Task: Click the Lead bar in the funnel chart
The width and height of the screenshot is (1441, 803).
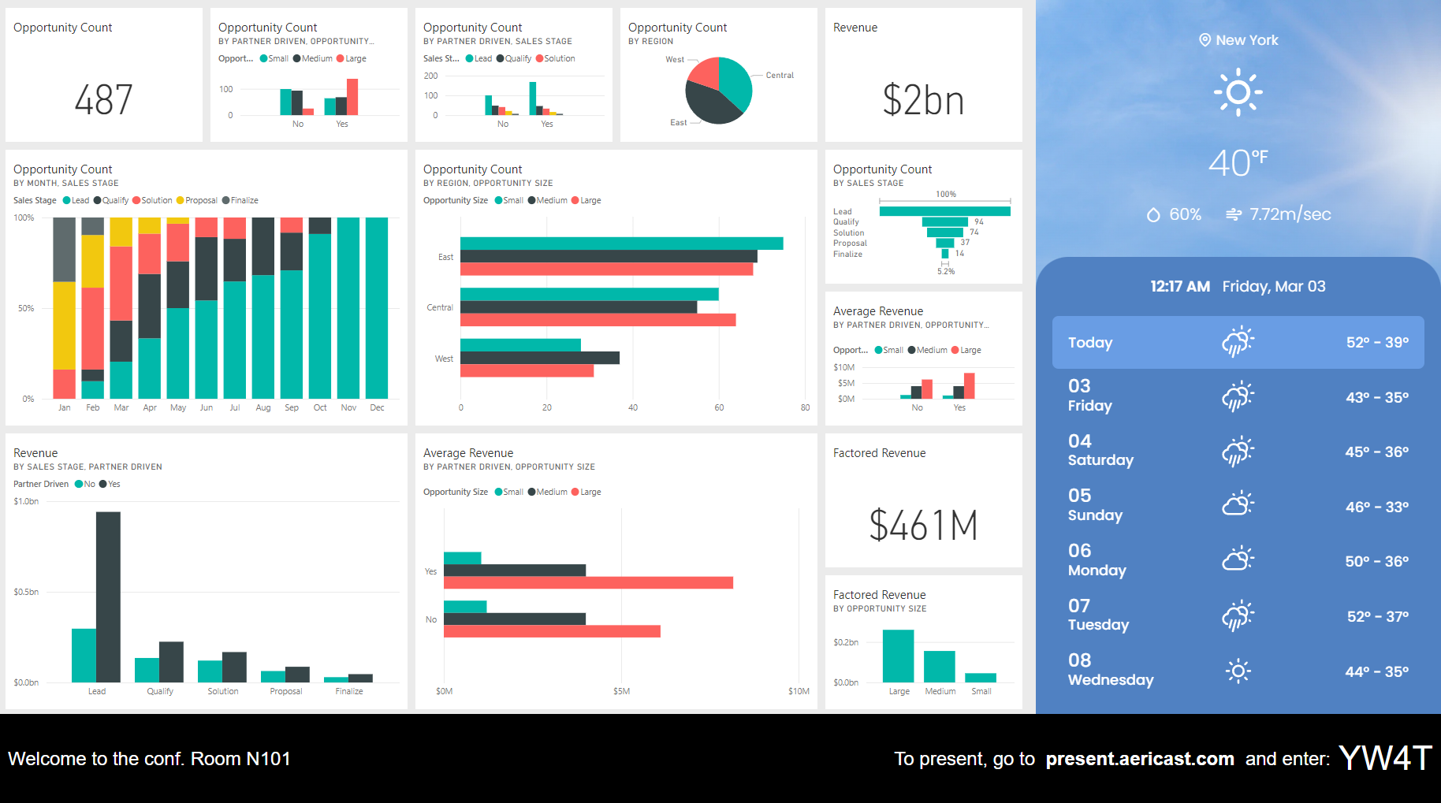Action: coord(944,211)
